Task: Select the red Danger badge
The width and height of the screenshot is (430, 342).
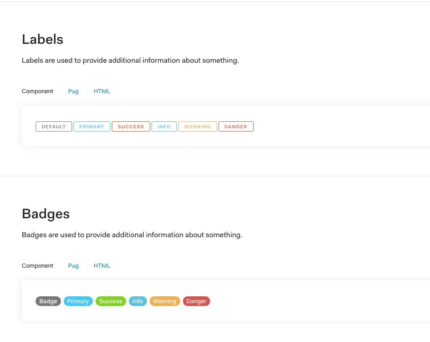Action: (x=196, y=301)
